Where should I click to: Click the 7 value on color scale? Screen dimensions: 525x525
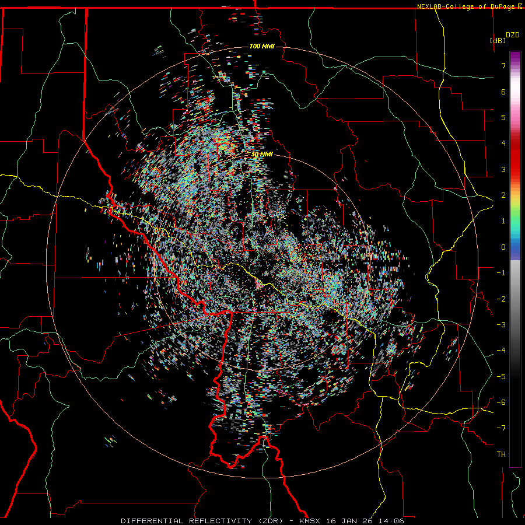[503, 65]
